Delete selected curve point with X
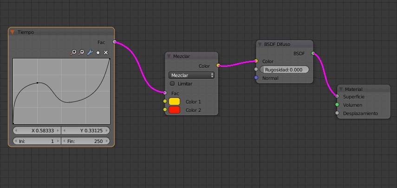Image resolution: width=397 pixels, height=188 pixels. pos(106,52)
